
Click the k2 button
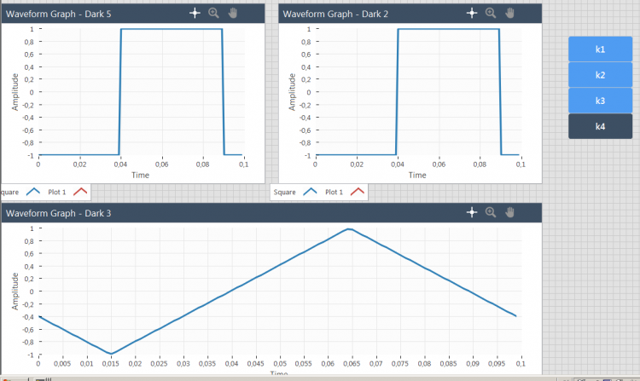[x=600, y=75]
